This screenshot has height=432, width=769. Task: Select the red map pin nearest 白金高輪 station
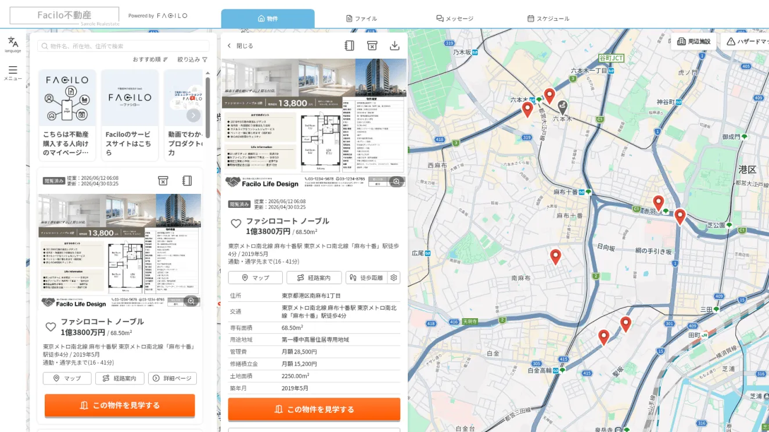(603, 337)
